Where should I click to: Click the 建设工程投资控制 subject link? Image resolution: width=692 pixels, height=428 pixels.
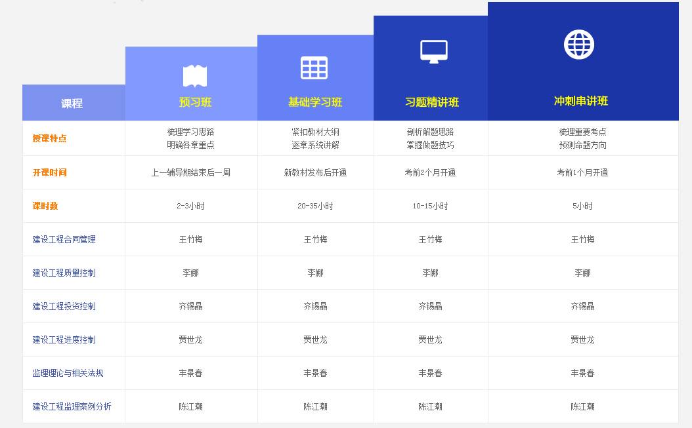[x=64, y=307]
